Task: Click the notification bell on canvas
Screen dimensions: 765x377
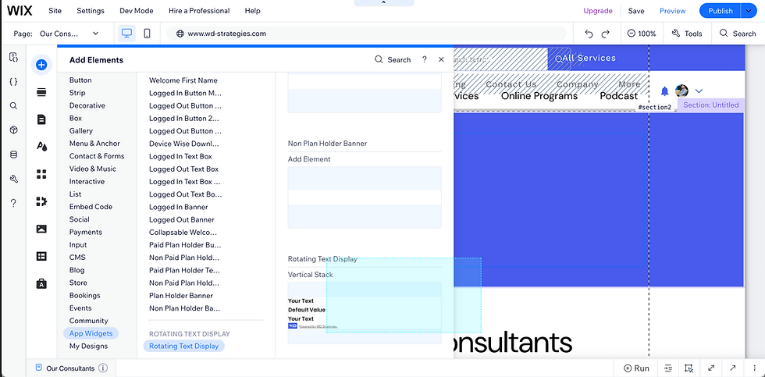Action: (664, 91)
